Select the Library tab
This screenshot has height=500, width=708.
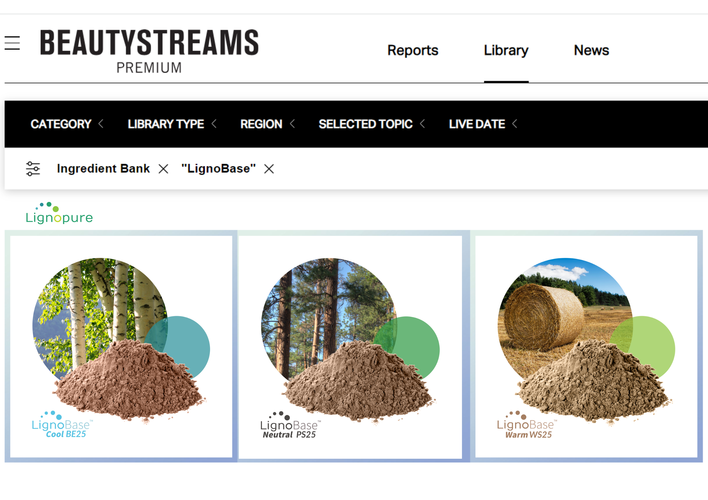[506, 50]
